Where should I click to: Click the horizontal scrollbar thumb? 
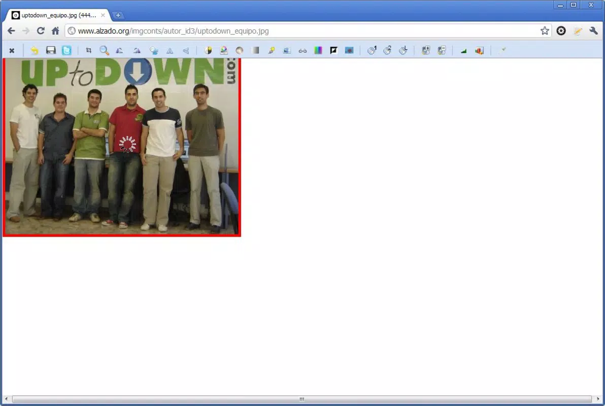point(301,399)
